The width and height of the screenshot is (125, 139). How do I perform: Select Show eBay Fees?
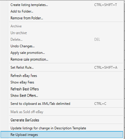pyautogui.click(x=62, y=82)
